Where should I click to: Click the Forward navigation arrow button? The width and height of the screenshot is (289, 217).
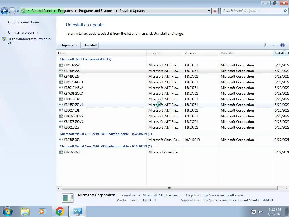click(x=12, y=11)
